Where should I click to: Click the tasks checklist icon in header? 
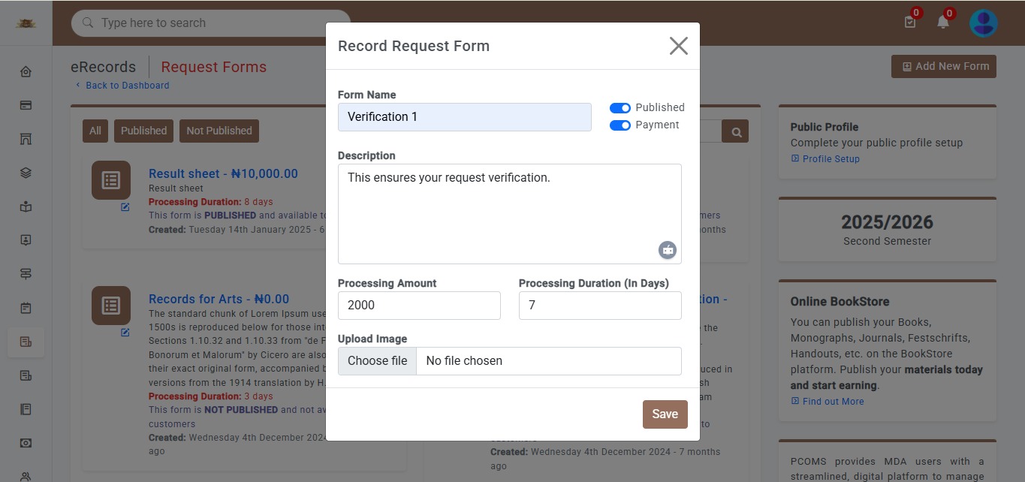910,23
